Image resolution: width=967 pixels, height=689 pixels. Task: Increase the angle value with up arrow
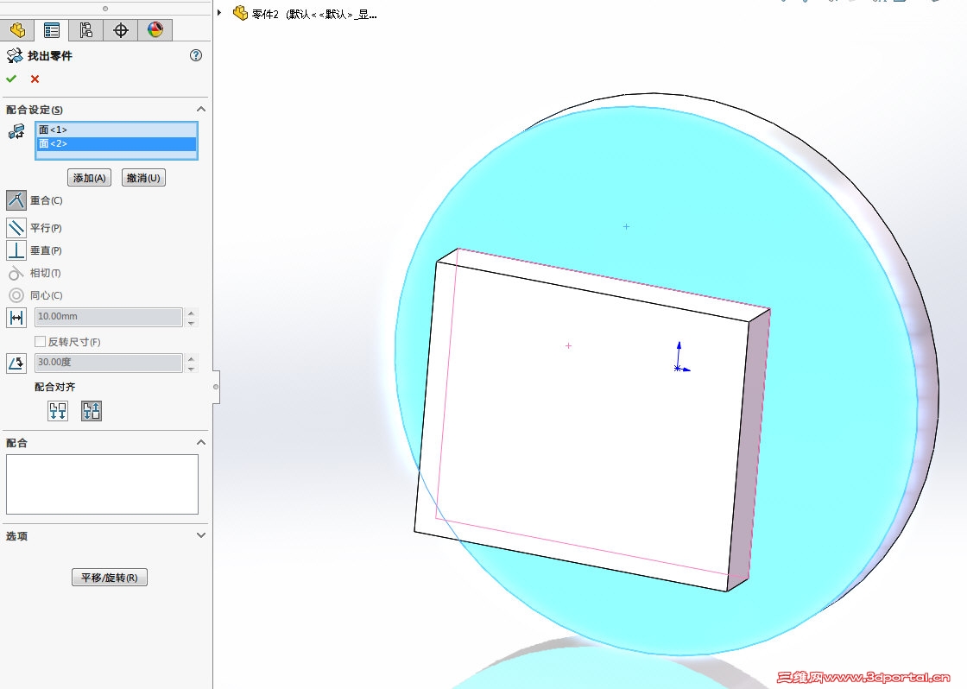click(191, 357)
